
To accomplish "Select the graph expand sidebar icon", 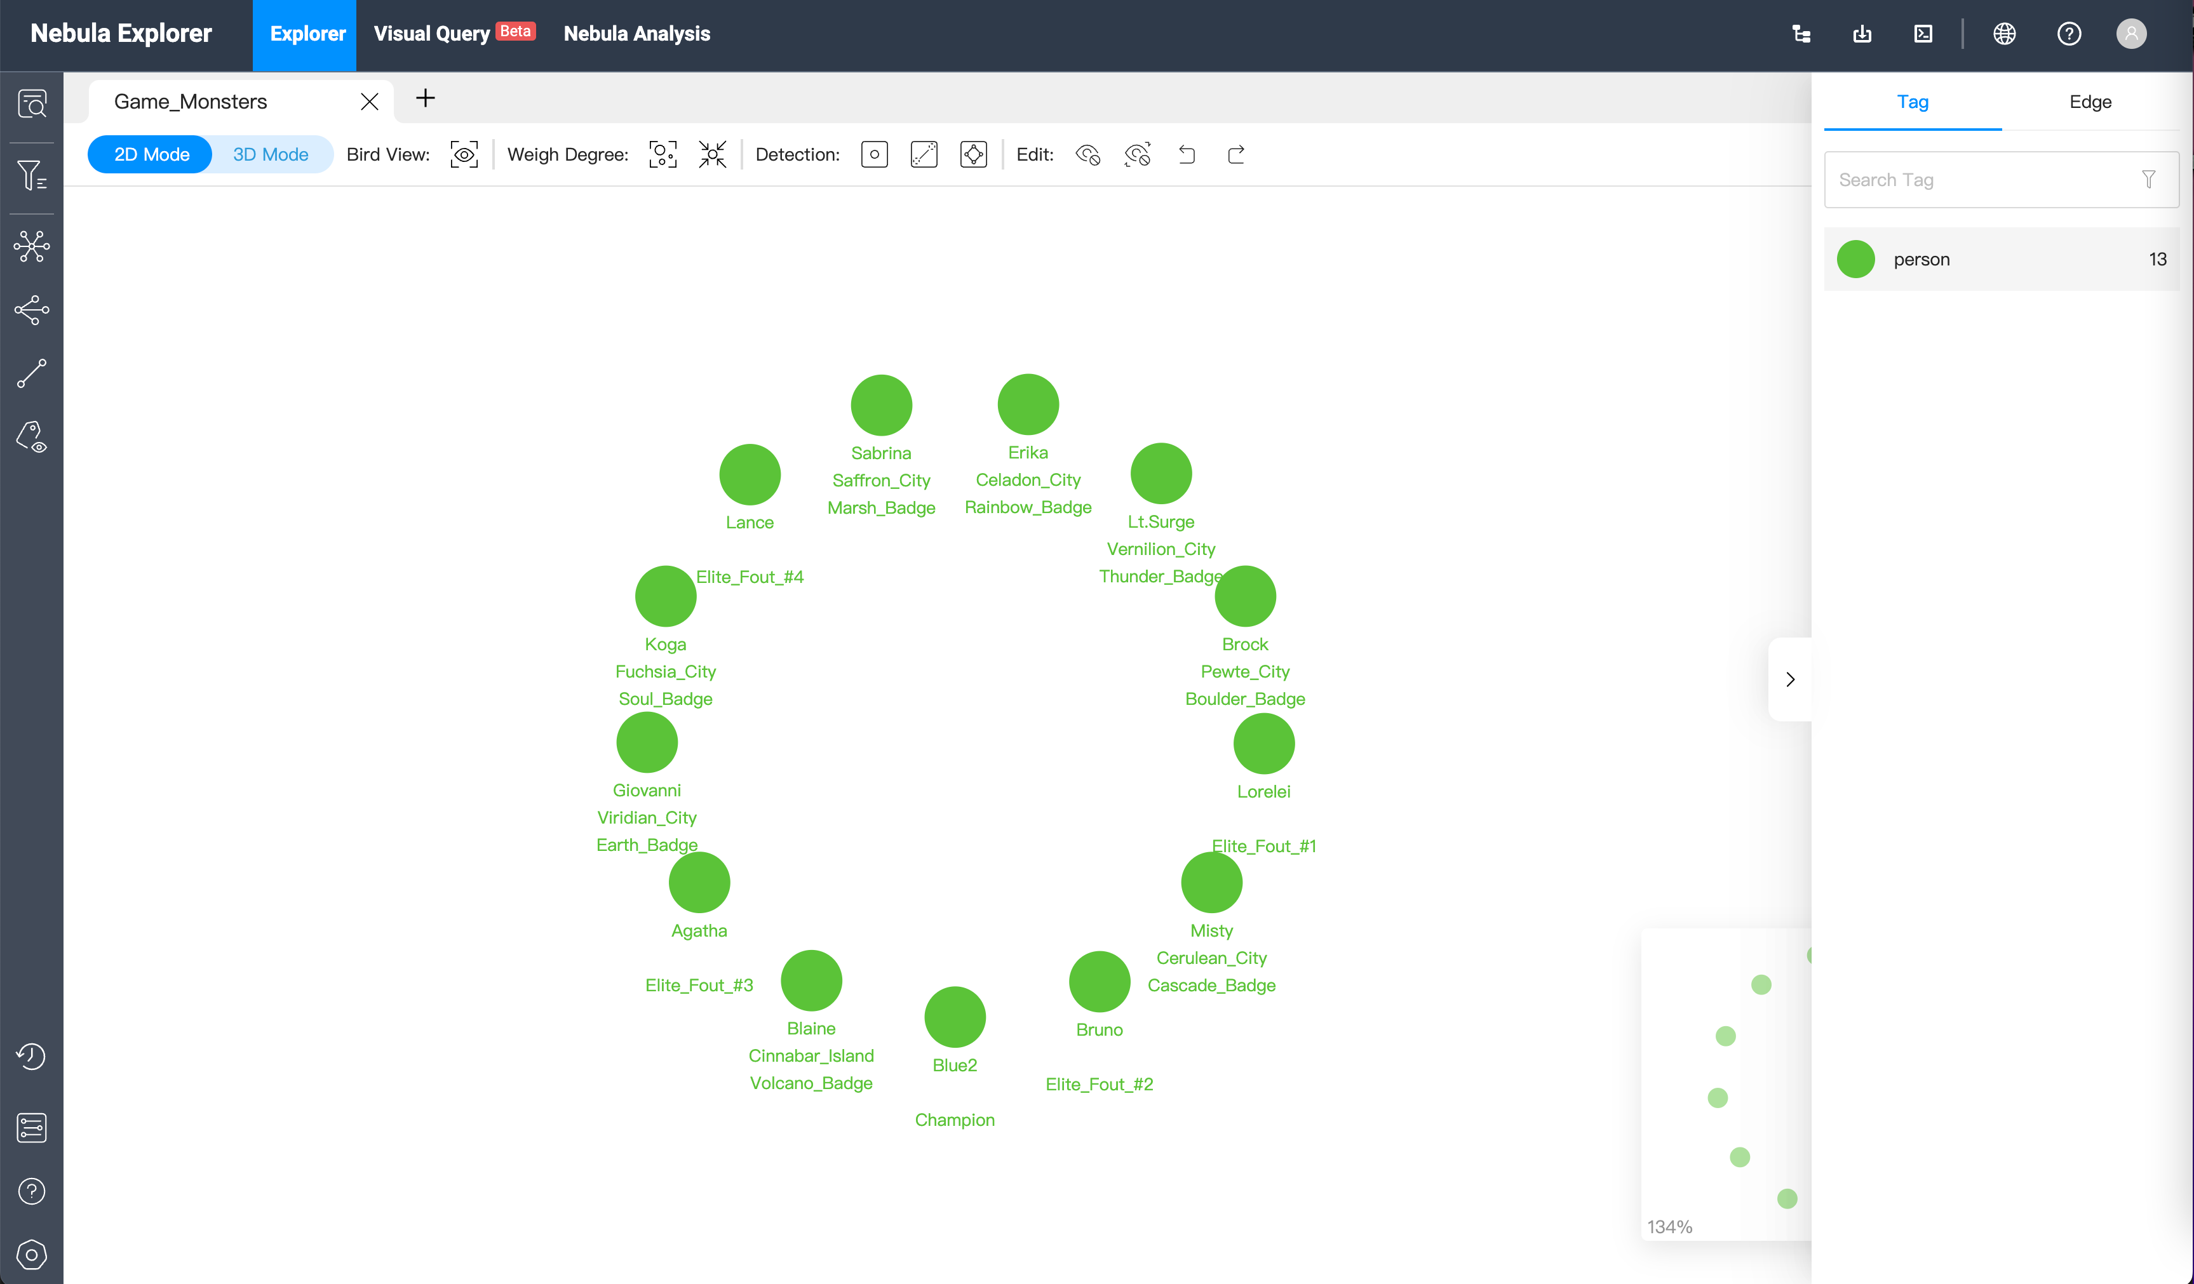I will (32, 246).
